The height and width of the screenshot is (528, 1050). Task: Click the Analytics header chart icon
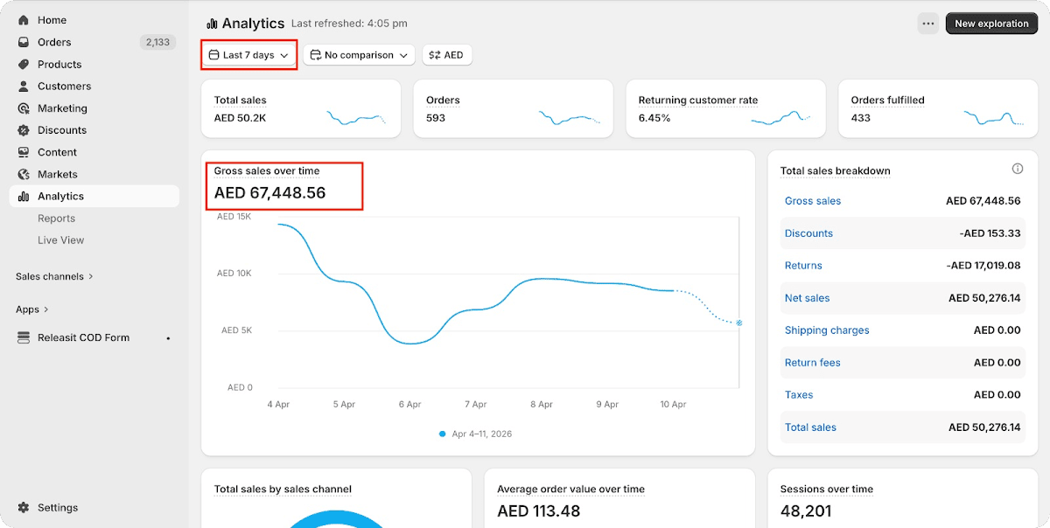point(212,24)
